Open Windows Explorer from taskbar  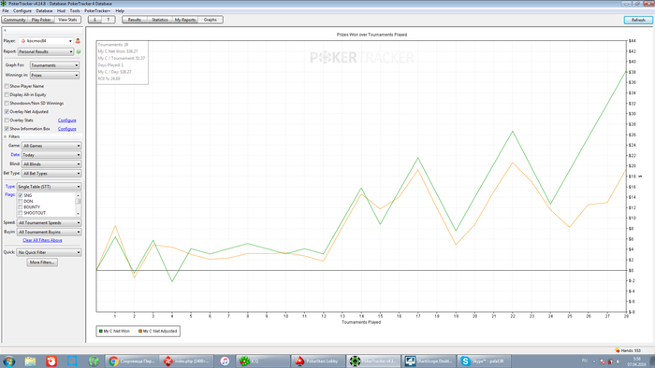click(30, 361)
